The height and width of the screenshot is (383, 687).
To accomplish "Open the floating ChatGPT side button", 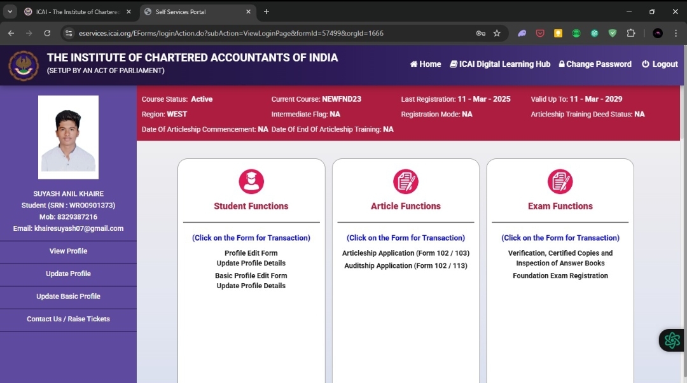I will click(x=672, y=340).
